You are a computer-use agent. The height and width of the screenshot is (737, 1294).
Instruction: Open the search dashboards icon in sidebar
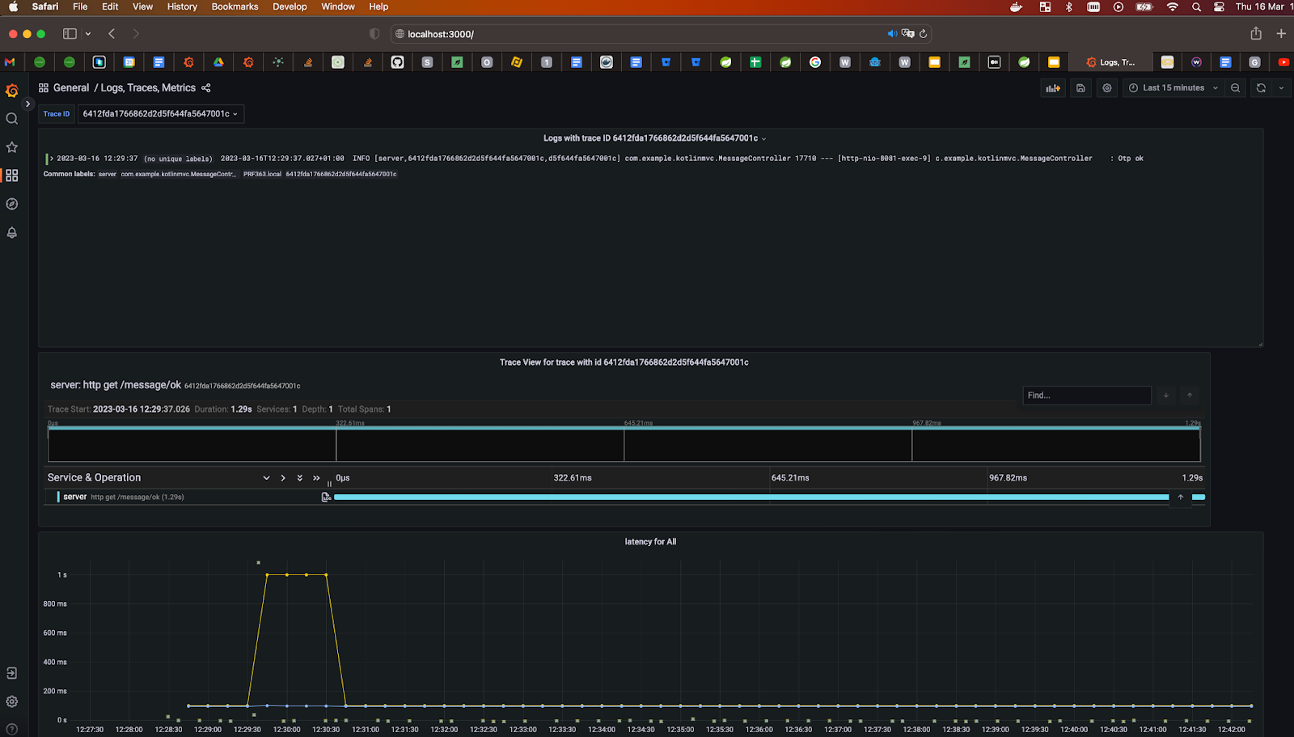pos(11,119)
